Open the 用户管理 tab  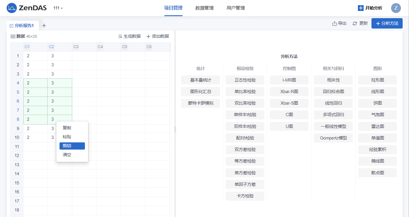[236, 8]
